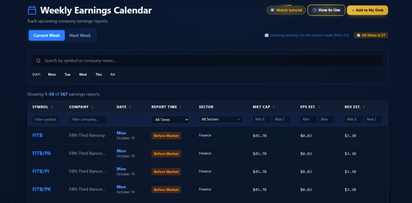Open the FITB/PK symbol link
This screenshot has width=412, height=203.
(42, 189)
